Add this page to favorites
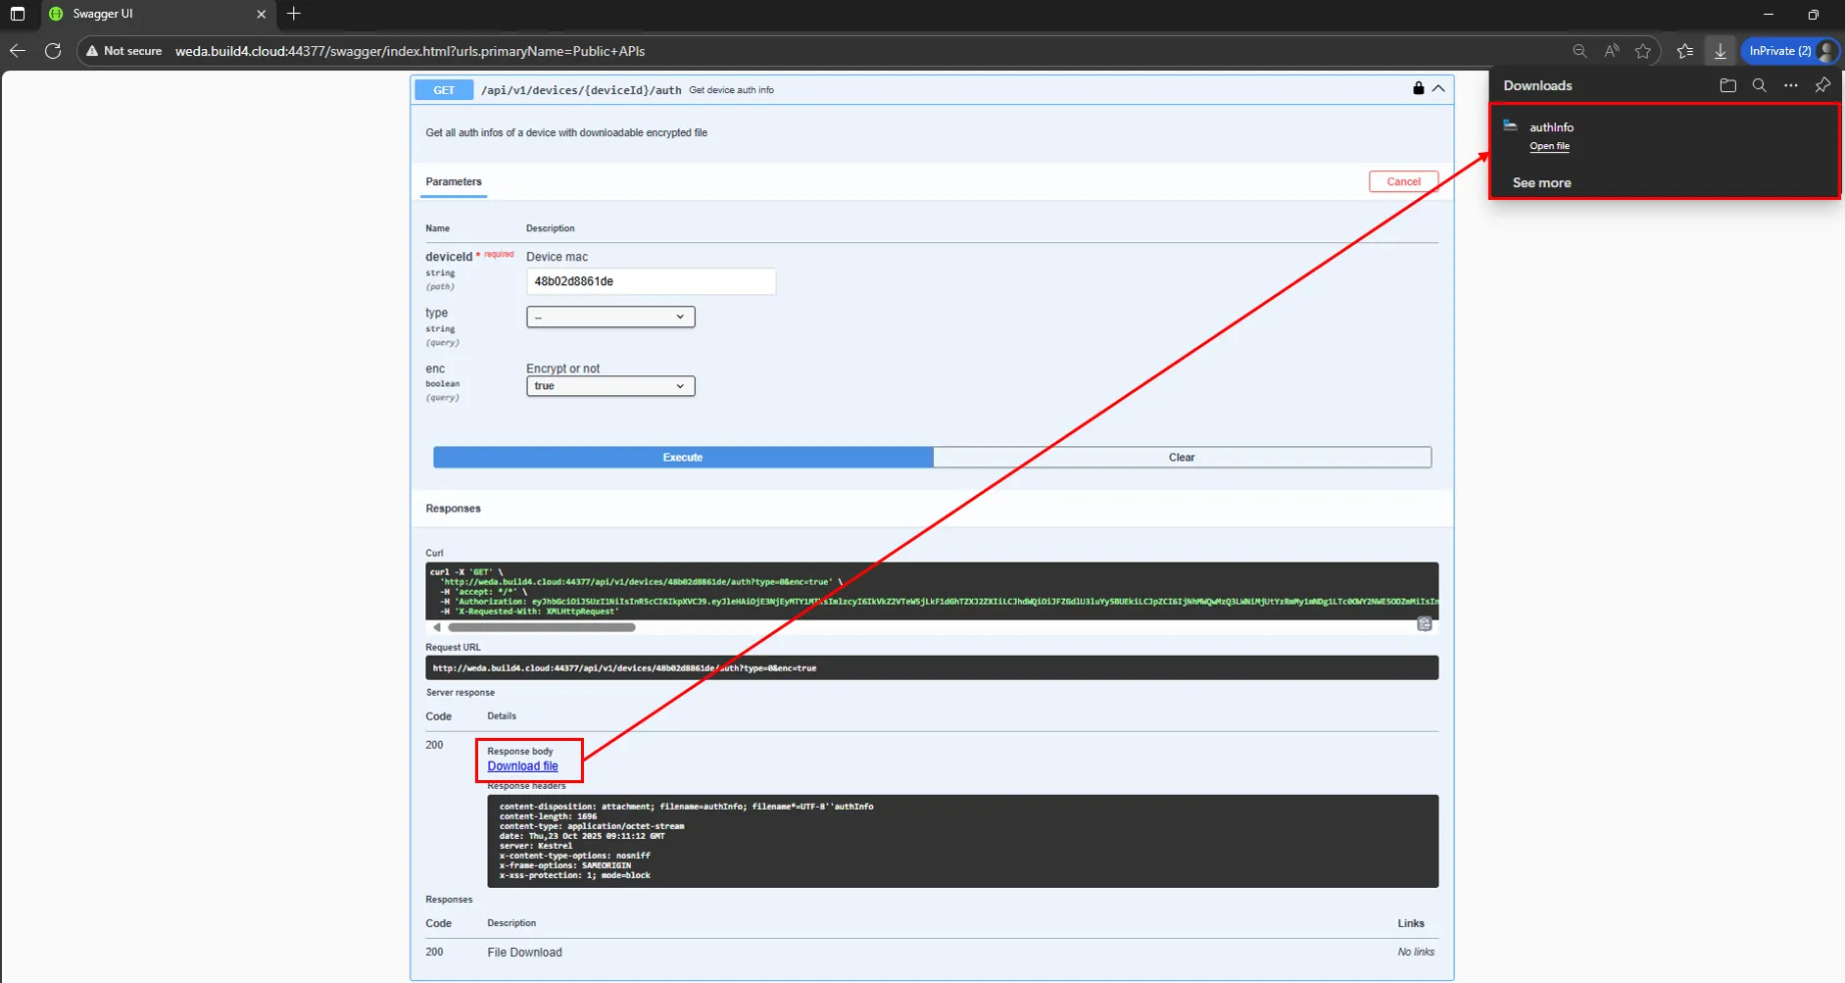Image resolution: width=1845 pixels, height=983 pixels. coord(1643,51)
